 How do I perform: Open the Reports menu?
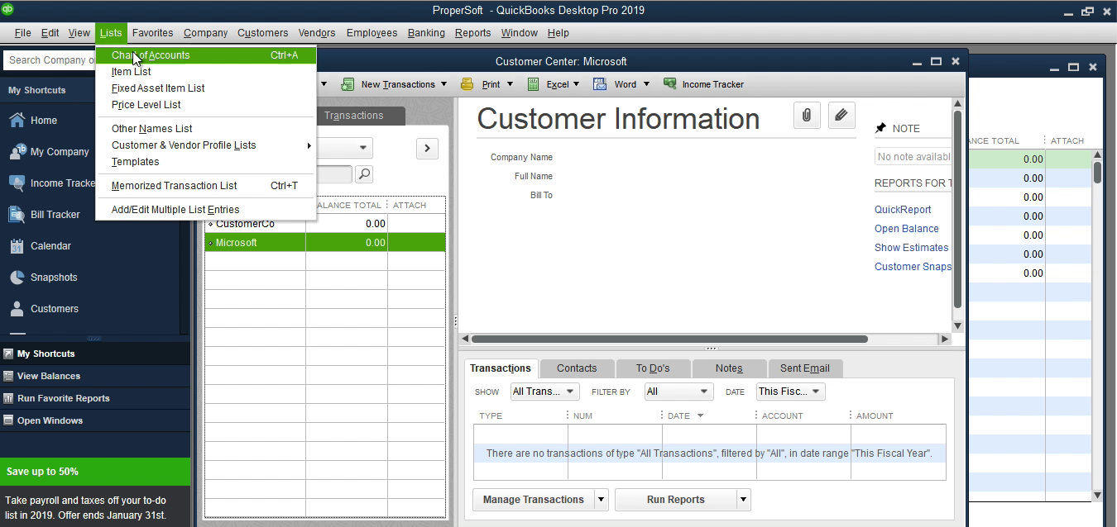pos(472,33)
